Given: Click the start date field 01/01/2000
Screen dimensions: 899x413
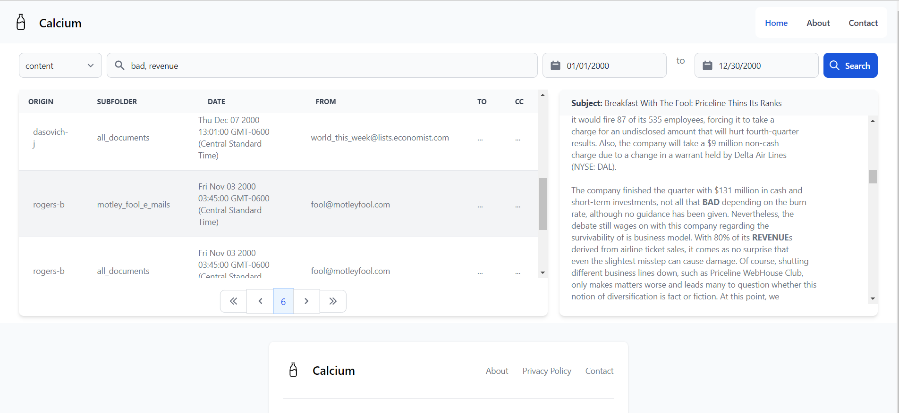Looking at the screenshot, I should [604, 66].
